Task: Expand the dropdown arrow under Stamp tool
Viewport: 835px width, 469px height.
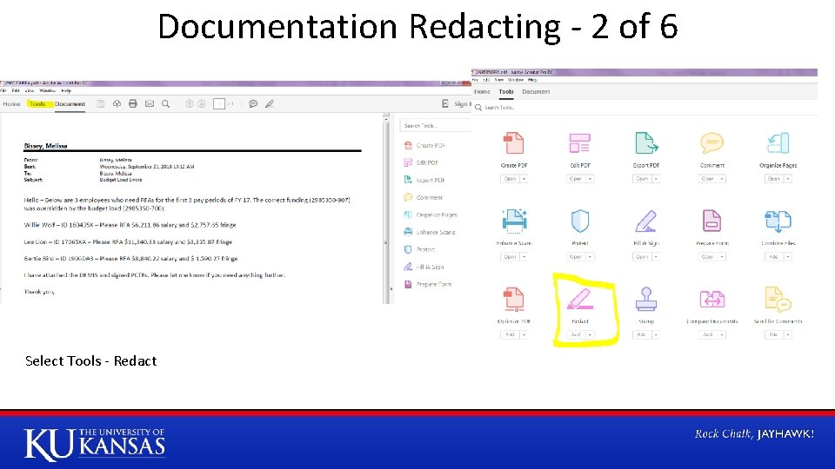Action: tap(656, 334)
